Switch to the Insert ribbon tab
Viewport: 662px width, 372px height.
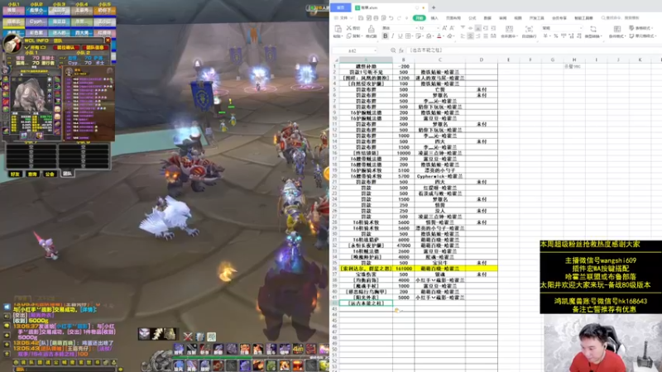click(434, 18)
